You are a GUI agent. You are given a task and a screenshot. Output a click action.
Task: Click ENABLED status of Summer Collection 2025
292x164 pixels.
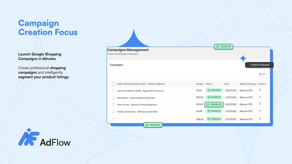(x=214, y=90)
